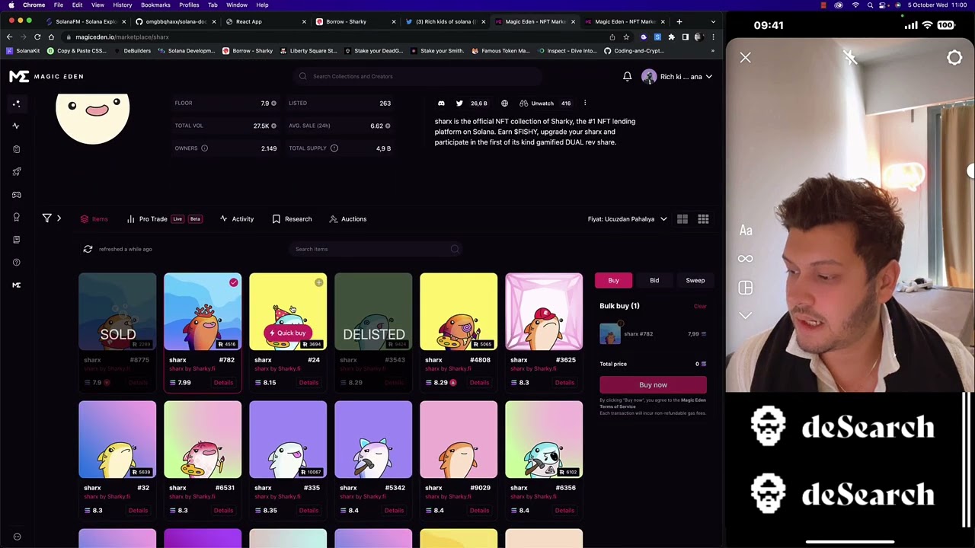Click the total supply info icon
The image size is (975, 548).
click(x=334, y=148)
